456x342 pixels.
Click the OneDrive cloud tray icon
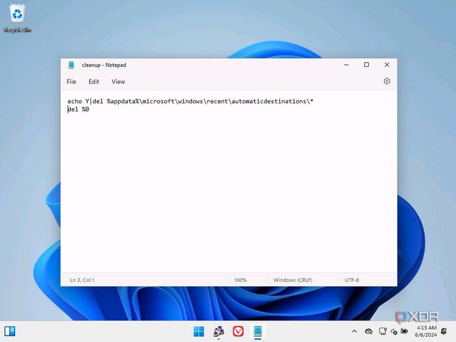(369, 332)
